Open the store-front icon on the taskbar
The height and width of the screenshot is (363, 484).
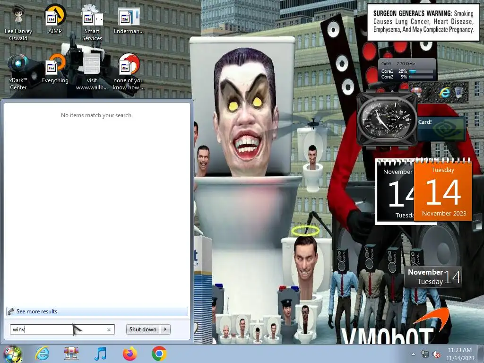tap(71, 354)
